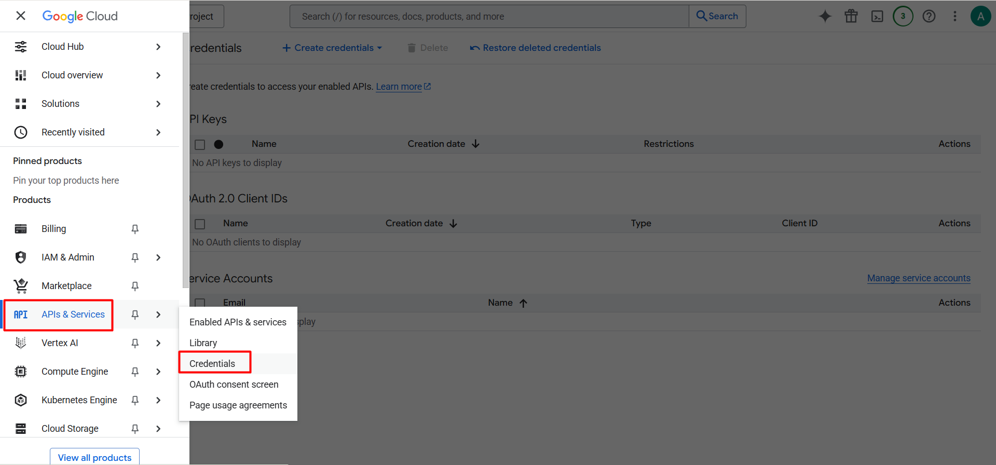Click Restore deleted credentials
Viewport: 996px width, 465px height.
tap(535, 48)
